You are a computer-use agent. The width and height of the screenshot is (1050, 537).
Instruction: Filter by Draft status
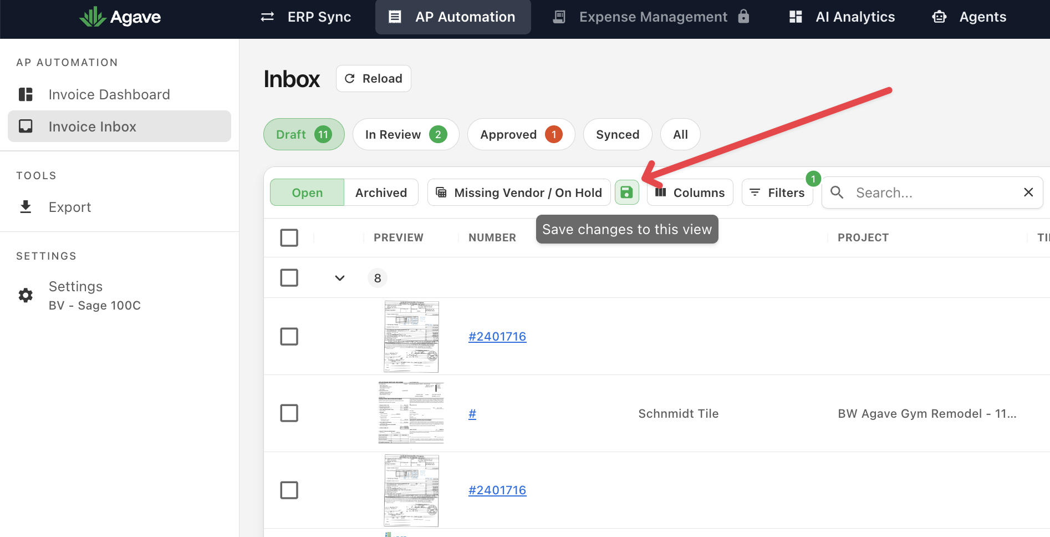[x=304, y=134]
